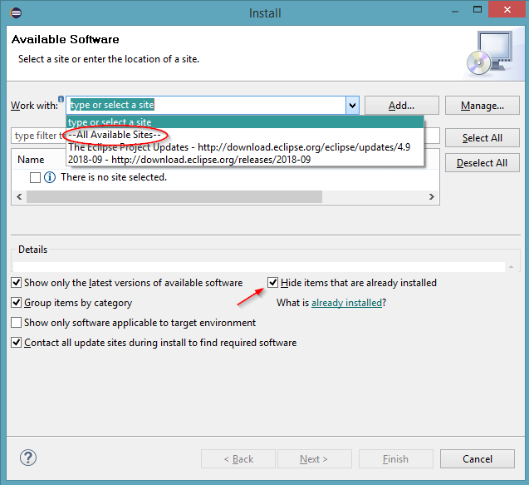The width and height of the screenshot is (529, 485).
Task: Click the help question mark icon
Action: tap(28, 458)
